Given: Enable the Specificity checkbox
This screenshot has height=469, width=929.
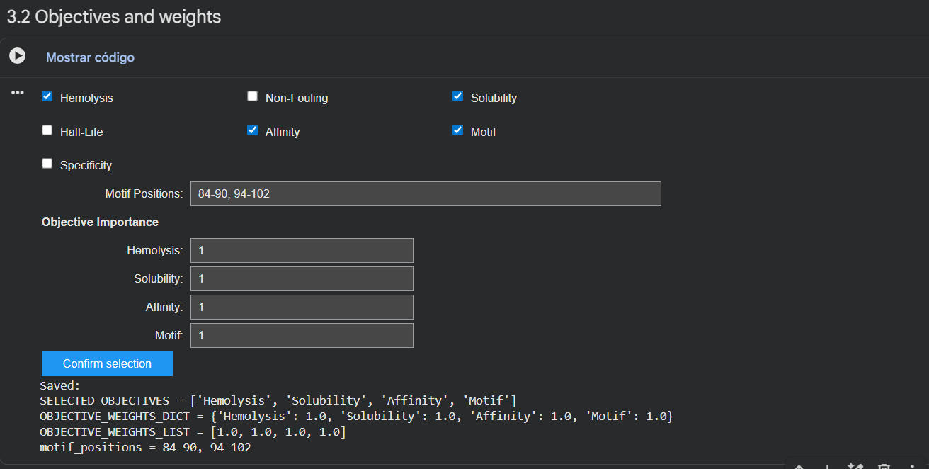Looking at the screenshot, I should pos(47,164).
